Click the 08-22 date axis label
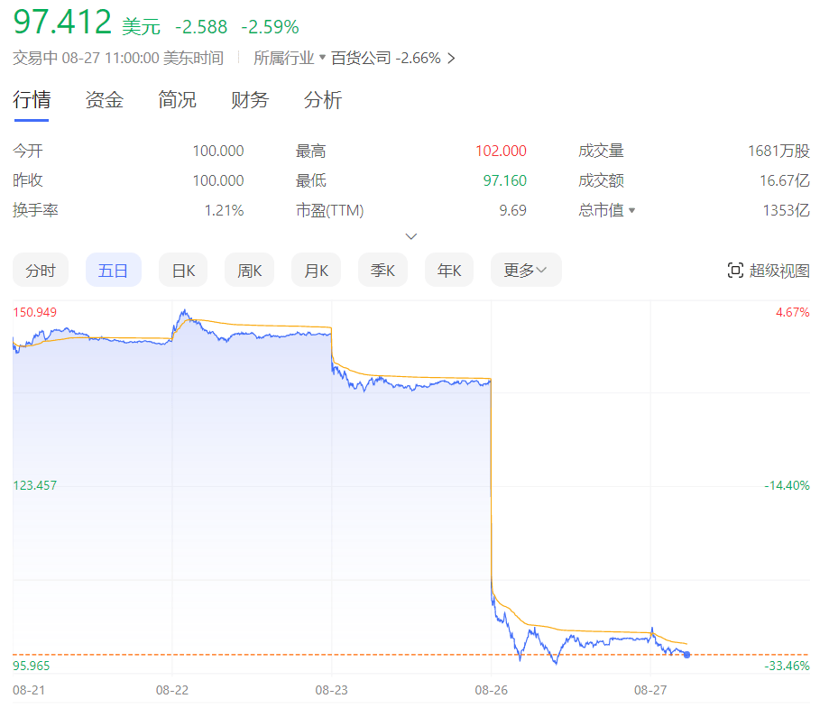 pyautogui.click(x=171, y=690)
